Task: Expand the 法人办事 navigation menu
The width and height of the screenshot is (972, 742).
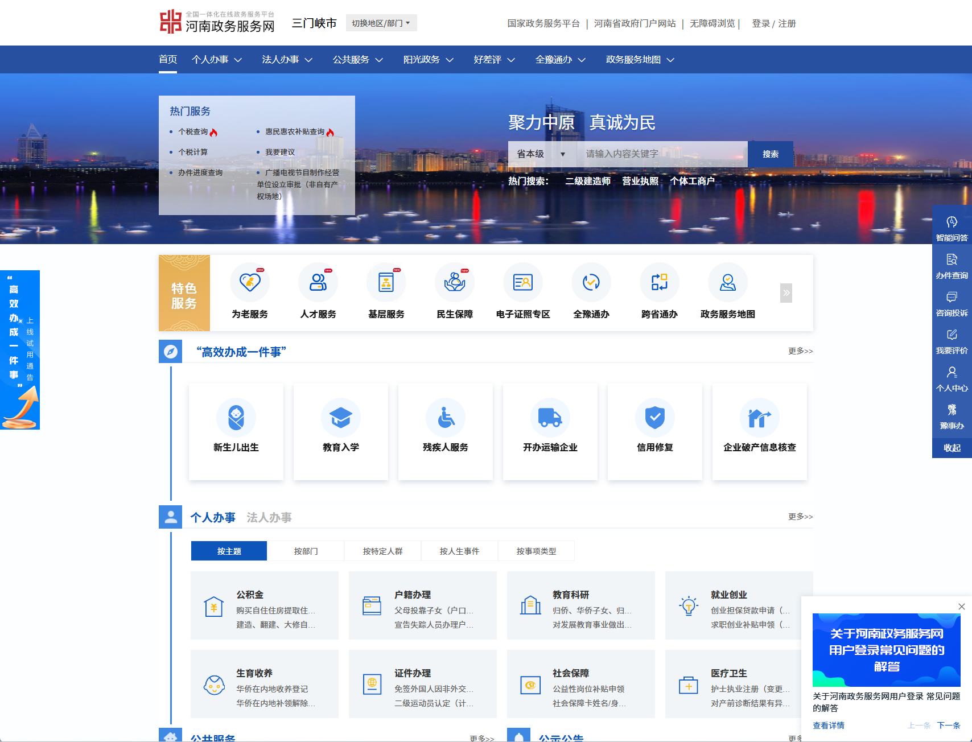Action: point(287,59)
